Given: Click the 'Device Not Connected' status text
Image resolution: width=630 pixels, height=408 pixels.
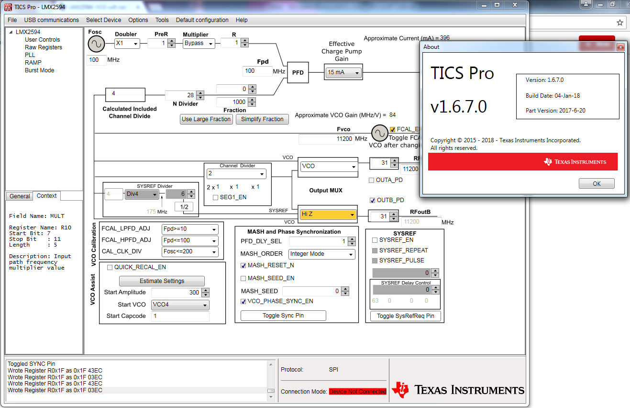Looking at the screenshot, I should click(358, 392).
